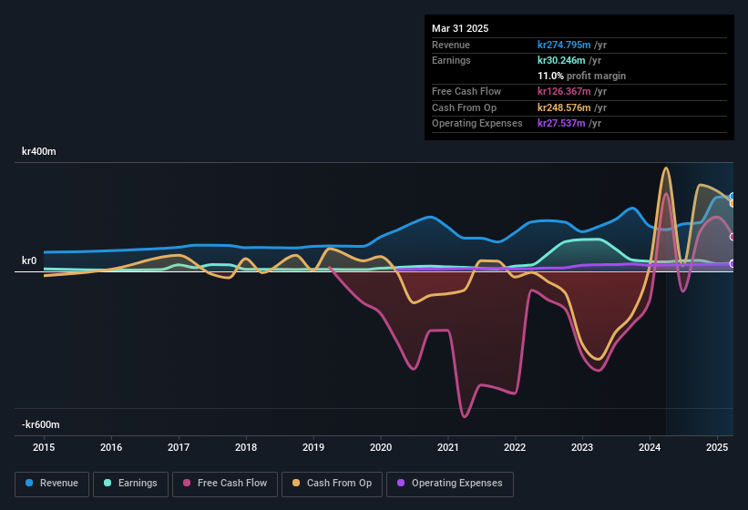
Task: Click the 2021 x-axis label
Action: [x=448, y=447]
